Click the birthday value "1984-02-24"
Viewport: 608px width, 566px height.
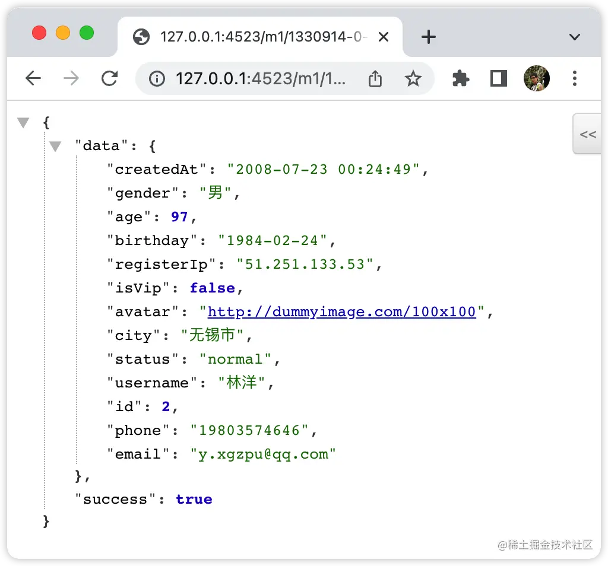[x=272, y=240]
